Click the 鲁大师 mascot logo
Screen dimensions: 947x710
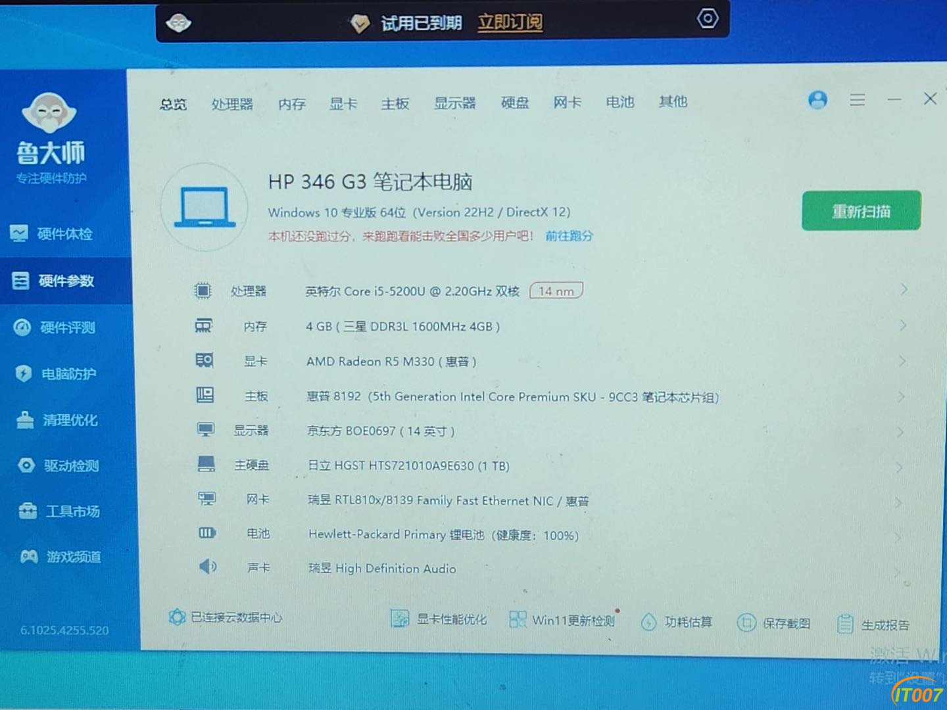tap(50, 112)
